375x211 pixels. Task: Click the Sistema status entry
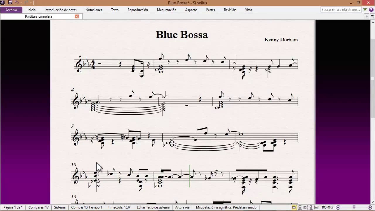pos(60,207)
